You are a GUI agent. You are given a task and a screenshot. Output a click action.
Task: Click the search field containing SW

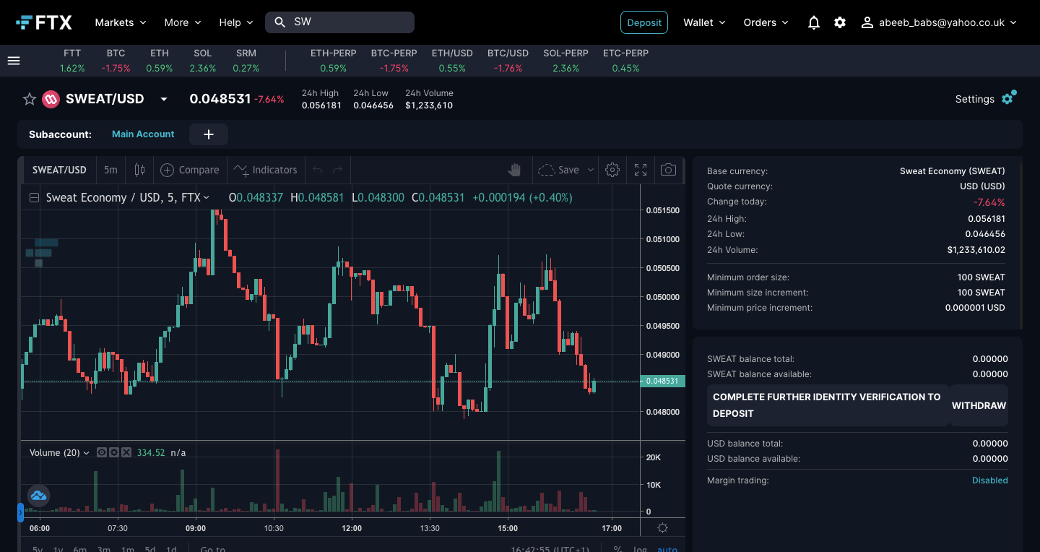pos(339,22)
